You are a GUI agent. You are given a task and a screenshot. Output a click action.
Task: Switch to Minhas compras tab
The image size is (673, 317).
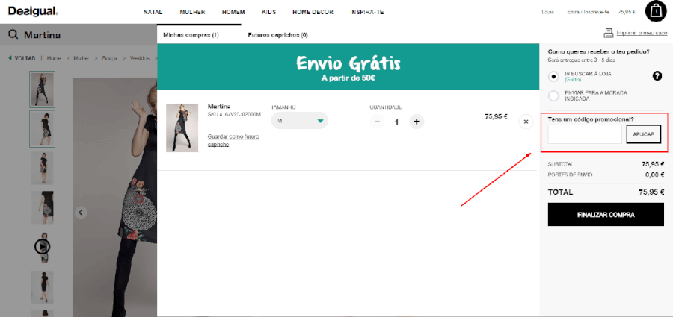(191, 35)
